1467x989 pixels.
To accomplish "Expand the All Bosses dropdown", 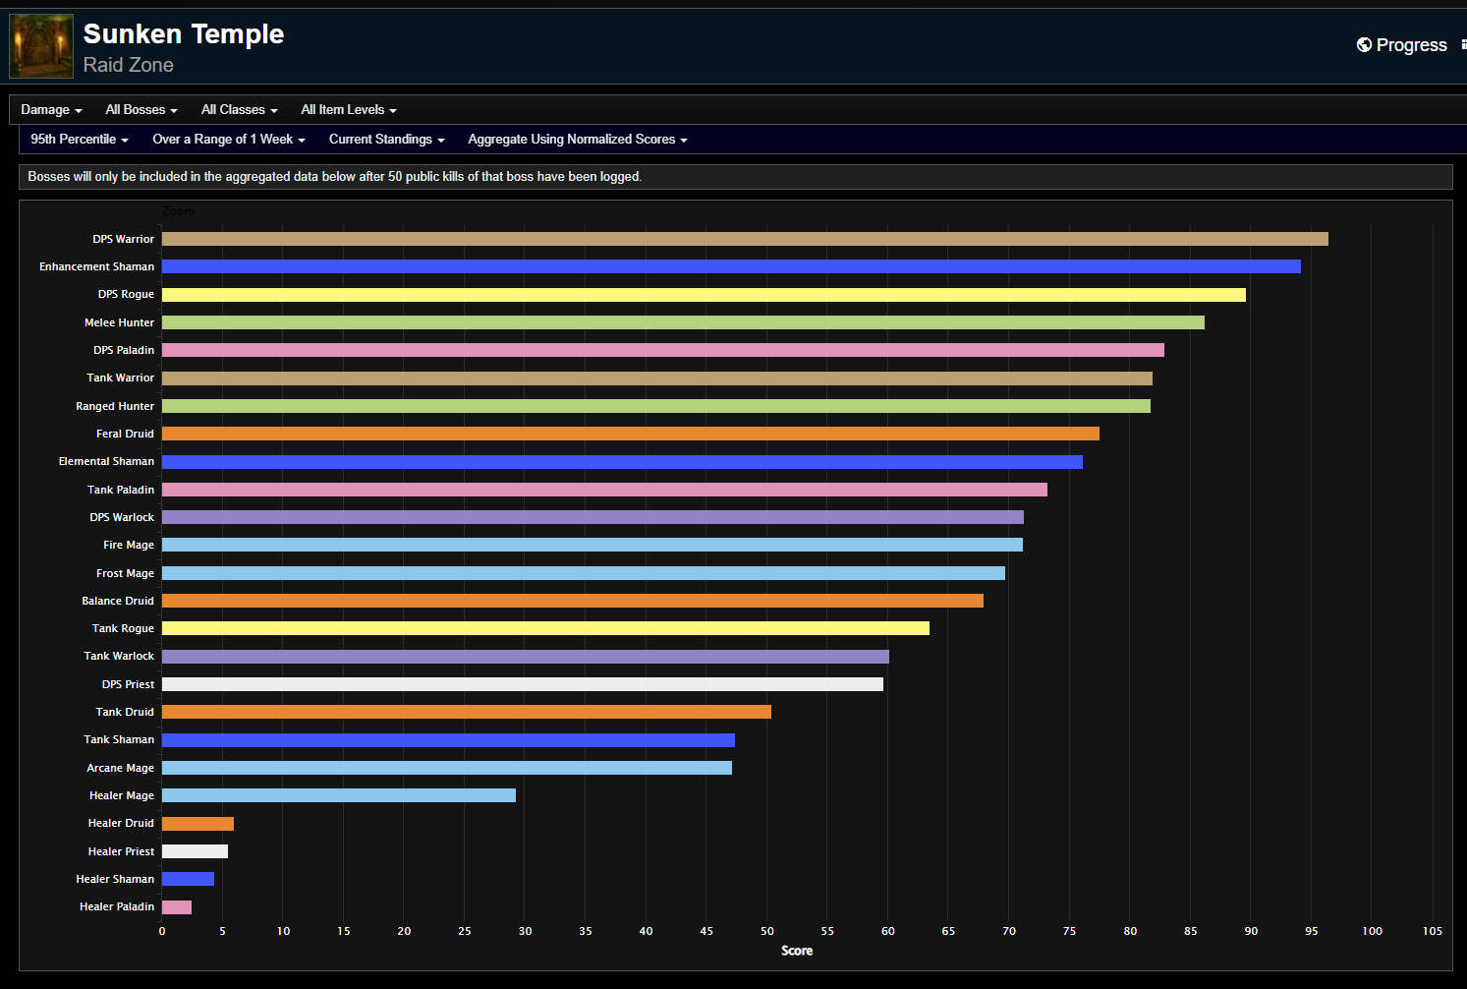I will click(x=141, y=110).
